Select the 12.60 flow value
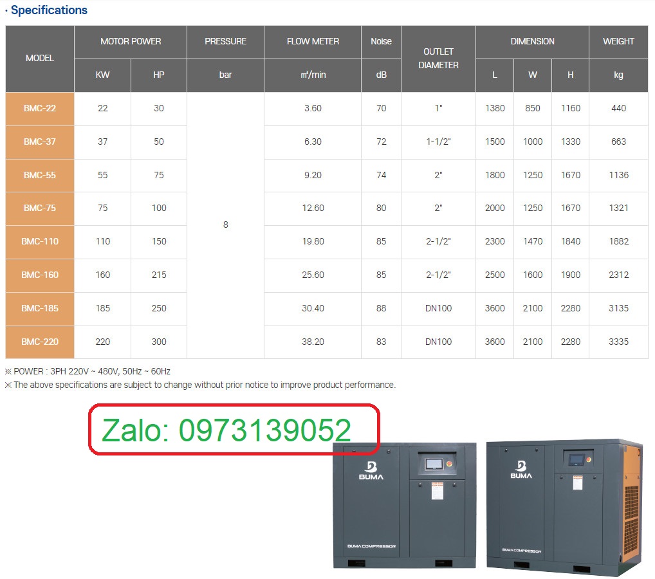The height and width of the screenshot is (579, 655). pyautogui.click(x=313, y=208)
